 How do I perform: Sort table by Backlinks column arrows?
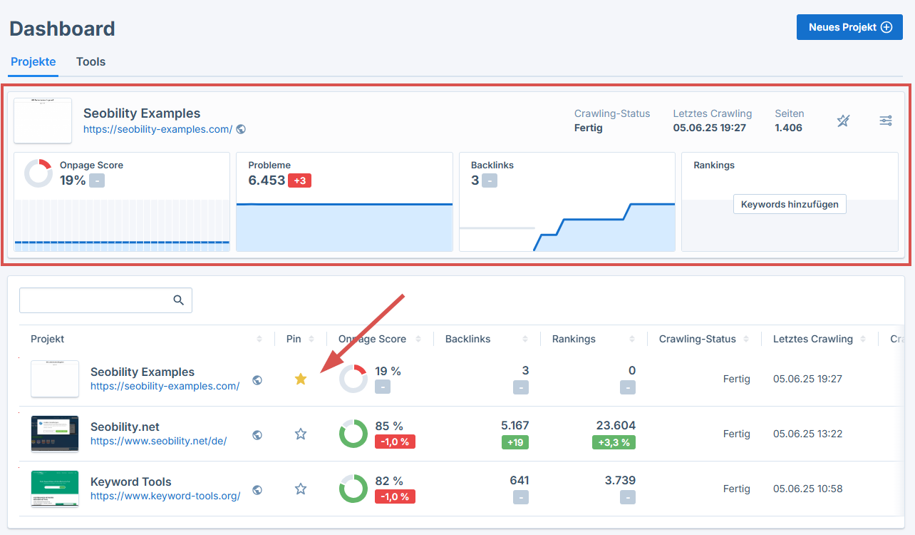[x=525, y=339]
